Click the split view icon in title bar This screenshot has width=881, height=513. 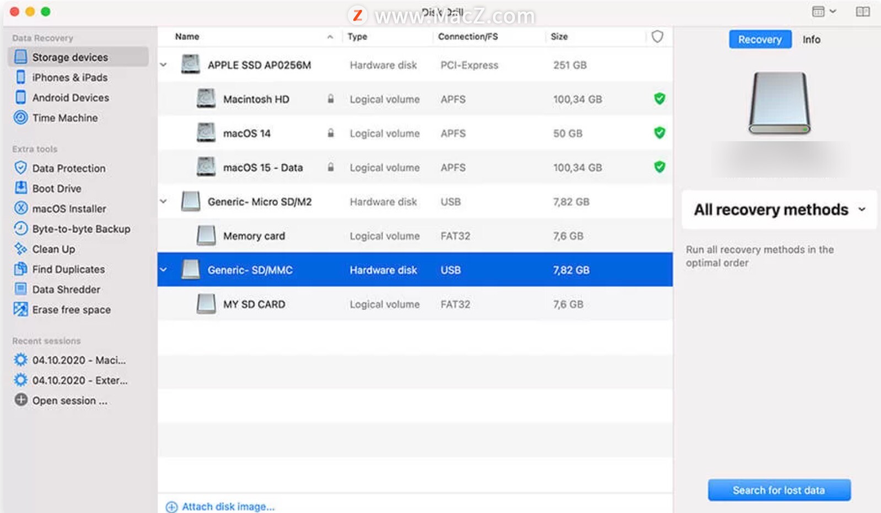(x=863, y=12)
